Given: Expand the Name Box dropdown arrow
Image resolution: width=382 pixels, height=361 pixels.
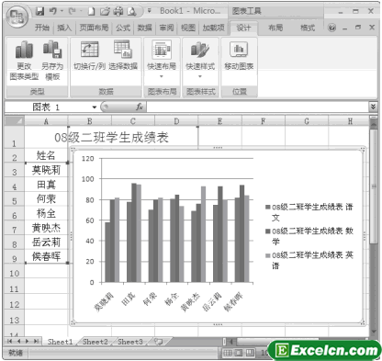Looking at the screenshot, I should click(95, 107).
